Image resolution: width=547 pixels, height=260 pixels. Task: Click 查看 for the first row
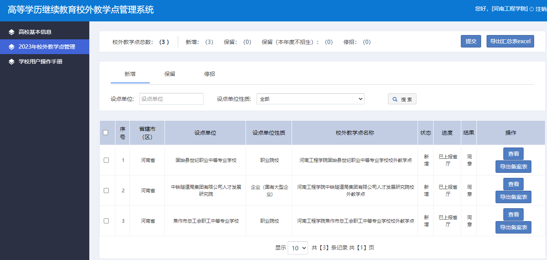[513, 154]
